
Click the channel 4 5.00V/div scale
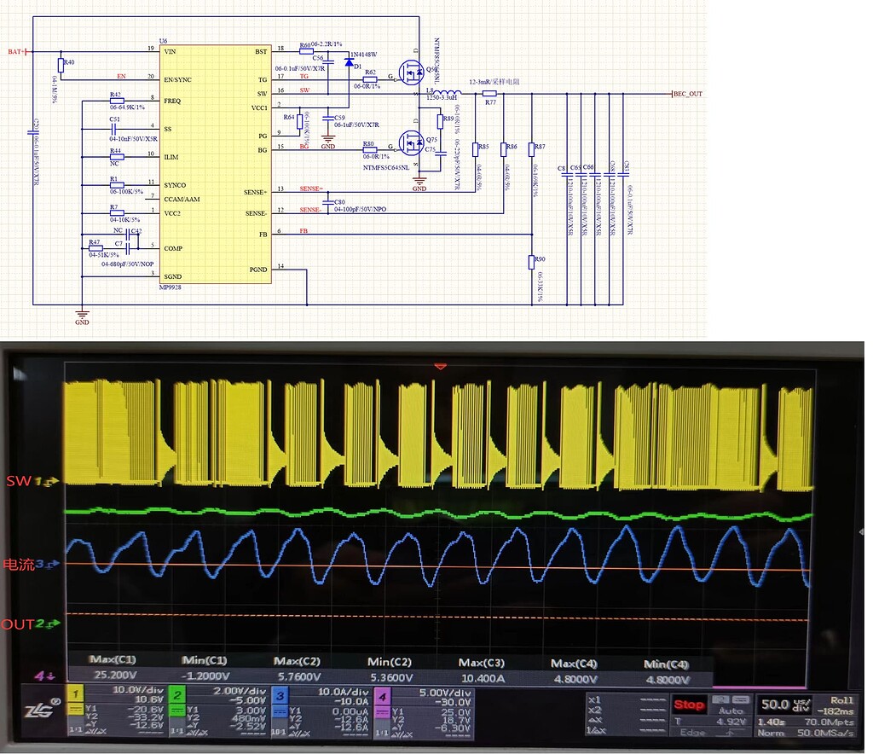[445, 693]
